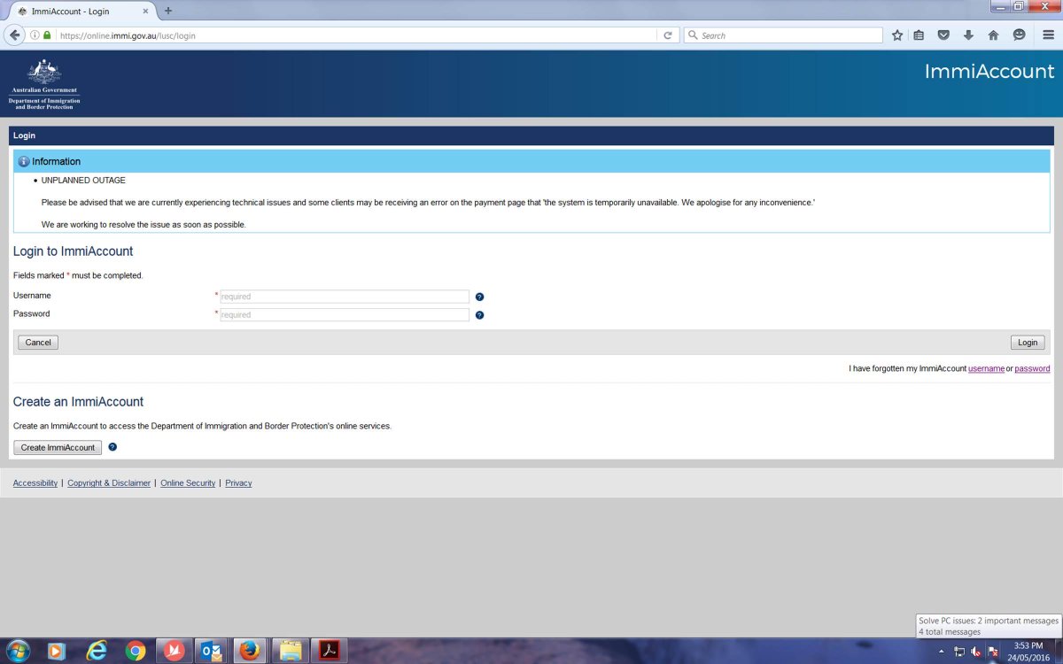Open Internet Explorer from the taskbar
The width and height of the screenshot is (1063, 664).
point(96,651)
